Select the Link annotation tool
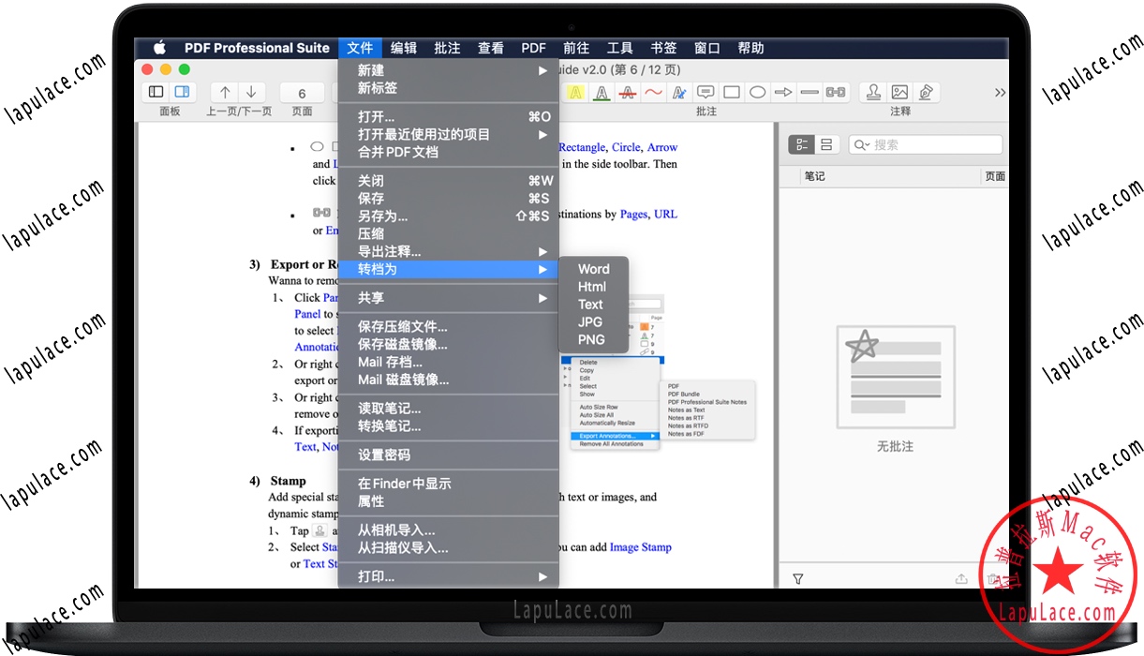This screenshot has height=656, width=1144. (836, 92)
